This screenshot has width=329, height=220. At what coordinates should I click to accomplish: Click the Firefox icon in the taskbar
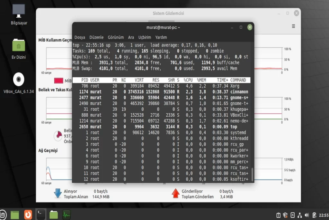28,214
